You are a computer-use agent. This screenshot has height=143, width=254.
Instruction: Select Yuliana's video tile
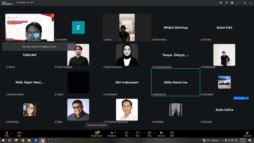127,27
